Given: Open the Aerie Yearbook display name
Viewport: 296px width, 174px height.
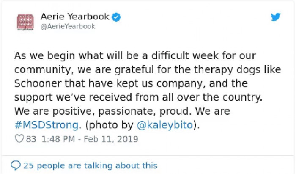Looking at the screenshot, I should click(x=75, y=17).
